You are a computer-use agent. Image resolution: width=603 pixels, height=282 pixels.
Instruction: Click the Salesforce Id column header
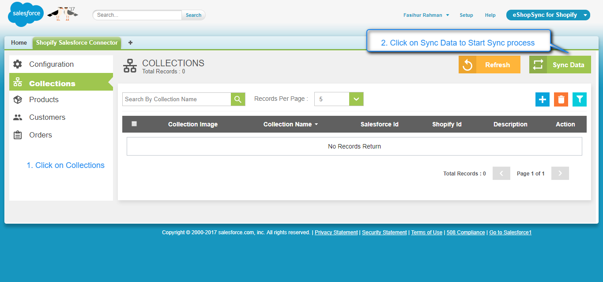(380, 124)
